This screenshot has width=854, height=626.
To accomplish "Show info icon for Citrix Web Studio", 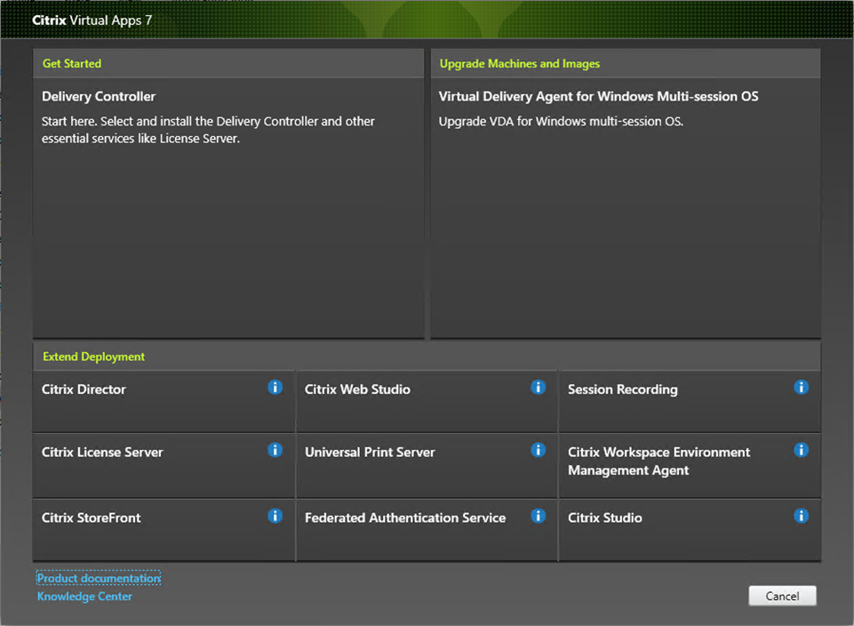I will [539, 388].
